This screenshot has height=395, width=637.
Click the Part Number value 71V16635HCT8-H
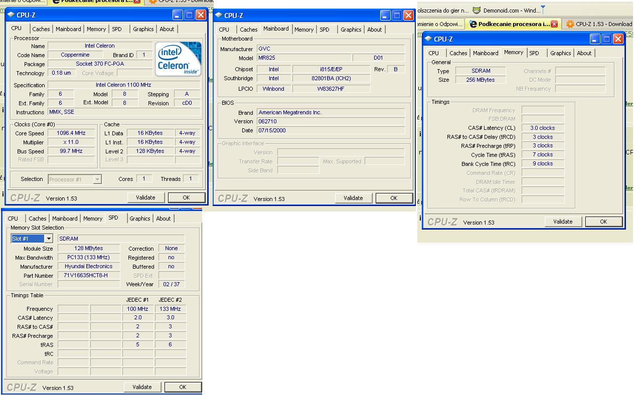click(88, 276)
